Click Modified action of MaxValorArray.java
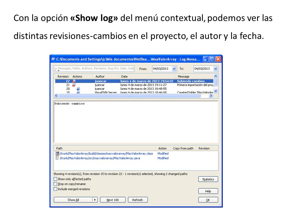 pyautogui.click(x=163, y=158)
